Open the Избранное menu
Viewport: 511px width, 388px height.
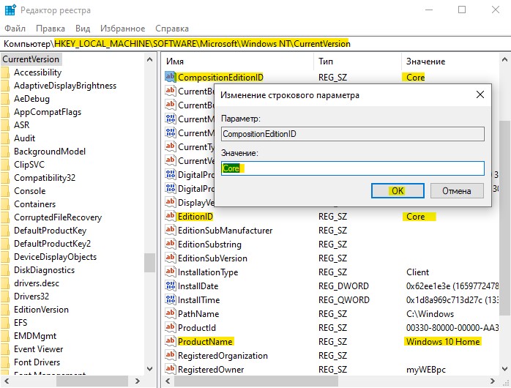(122, 29)
